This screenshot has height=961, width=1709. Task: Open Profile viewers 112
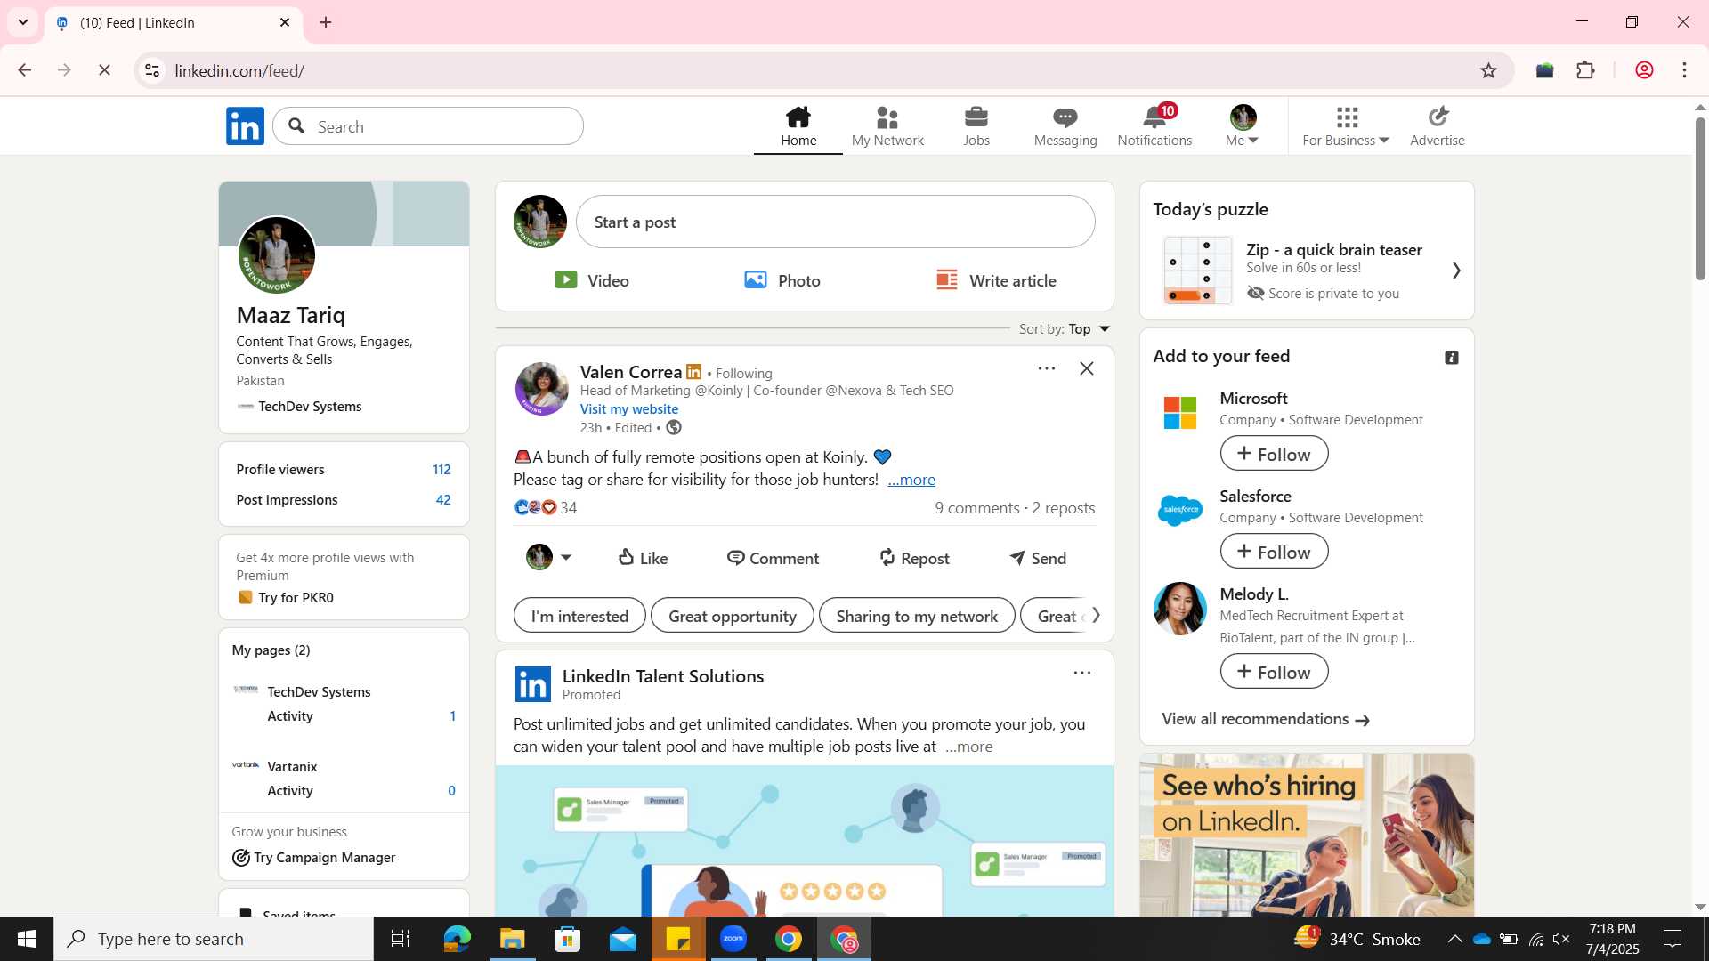pyautogui.click(x=344, y=470)
